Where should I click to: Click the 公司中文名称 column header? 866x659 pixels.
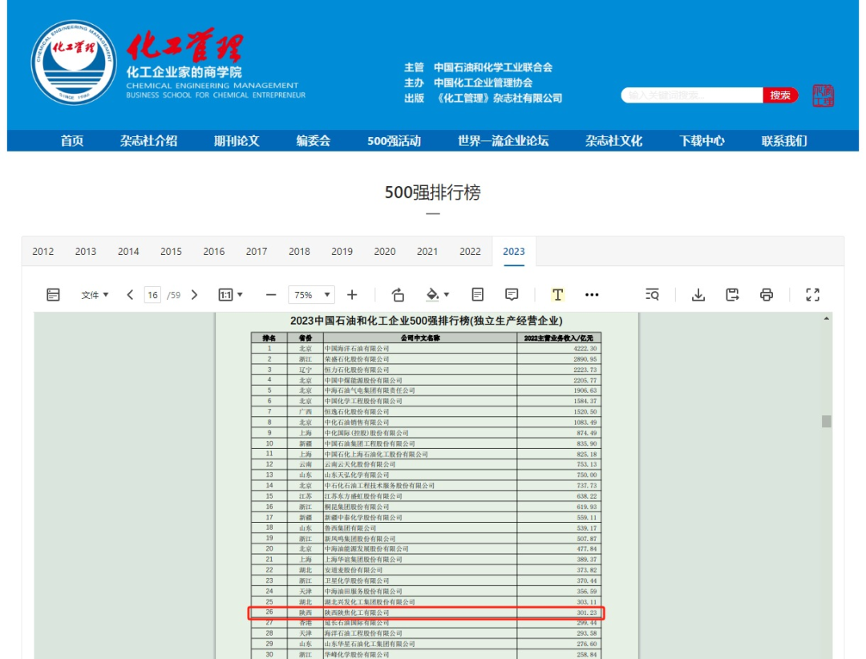[x=419, y=338]
